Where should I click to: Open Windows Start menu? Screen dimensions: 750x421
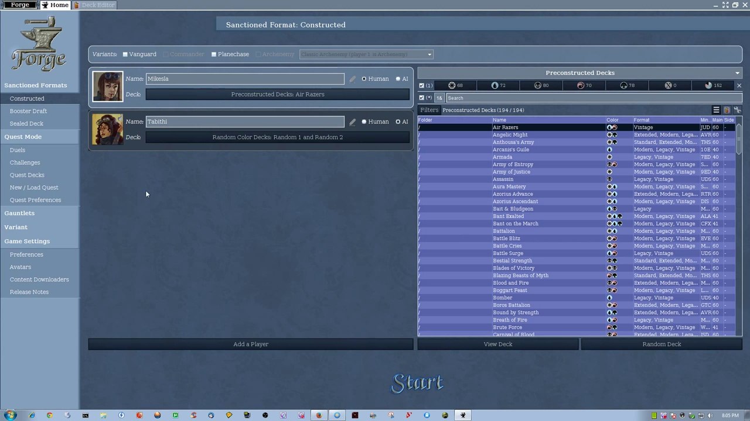coord(10,415)
